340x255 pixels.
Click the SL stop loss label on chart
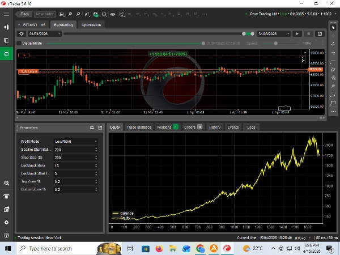(x=24, y=56)
